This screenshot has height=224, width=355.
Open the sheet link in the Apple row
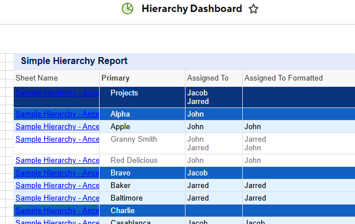57,127
